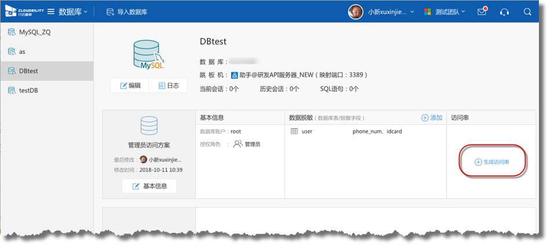Click the 管理员访问方案 database icon
Viewport: 547px width, 245px height.
(149, 125)
